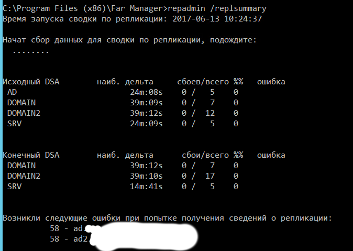This screenshot has width=353, height=251.
Task: Click the repadmin /replsummary command text
Action: (217, 8)
